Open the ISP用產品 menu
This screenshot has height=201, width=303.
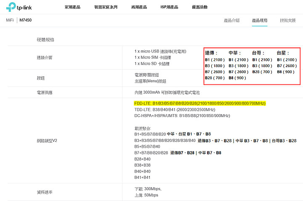pyautogui.click(x=169, y=7)
